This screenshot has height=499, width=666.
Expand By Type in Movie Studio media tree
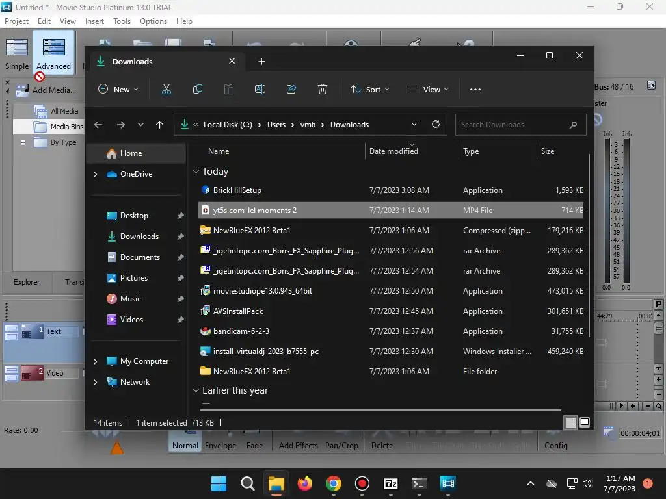(x=23, y=142)
